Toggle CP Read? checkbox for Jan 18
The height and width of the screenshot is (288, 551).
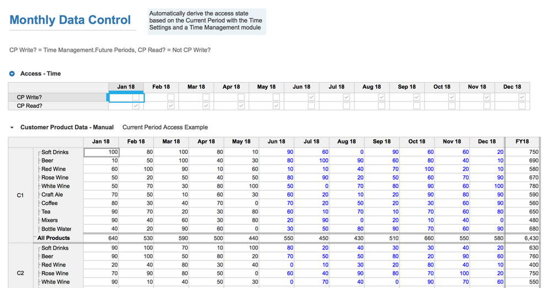(136, 106)
